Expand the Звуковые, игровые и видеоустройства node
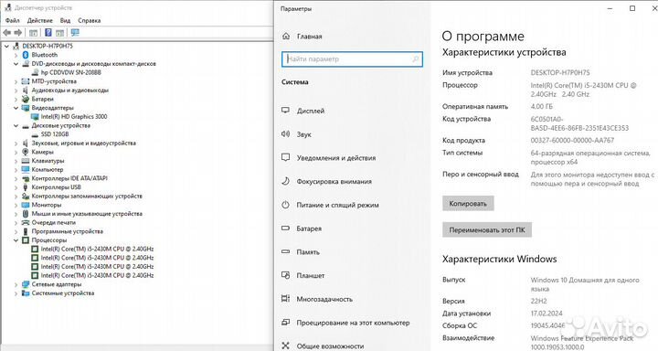The height and width of the screenshot is (351, 658). pos(16,144)
